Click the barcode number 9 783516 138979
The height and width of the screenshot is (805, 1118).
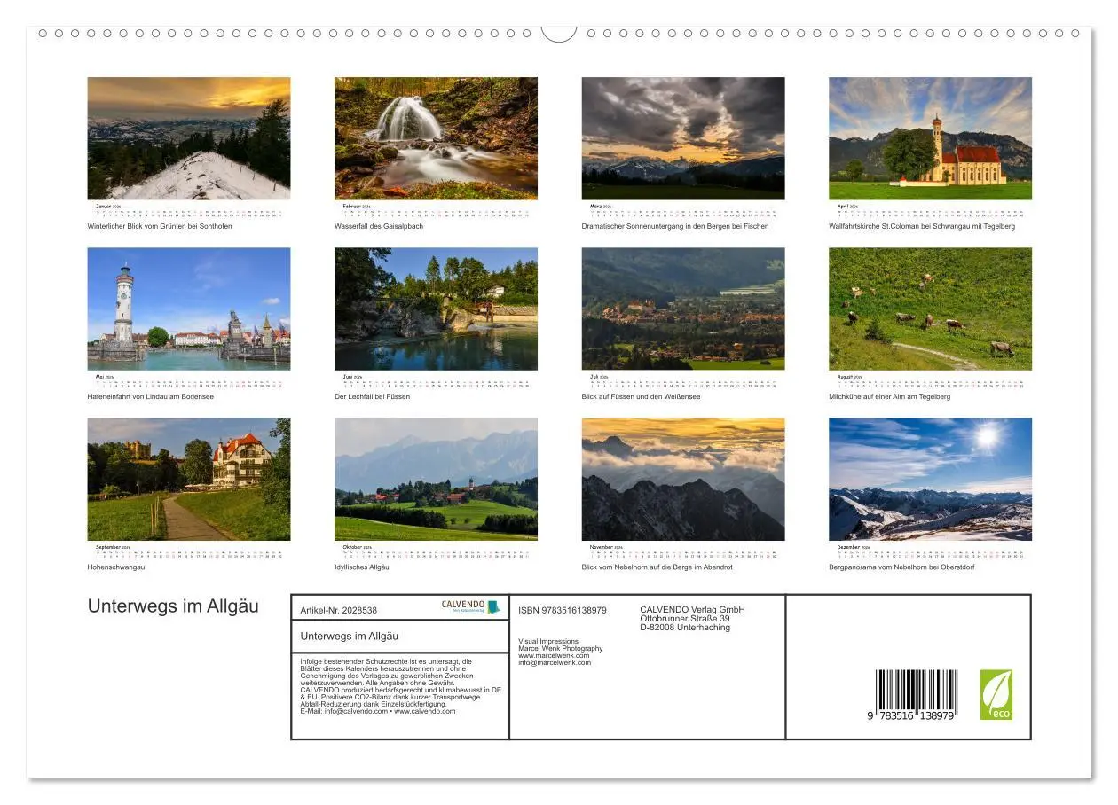(x=911, y=715)
